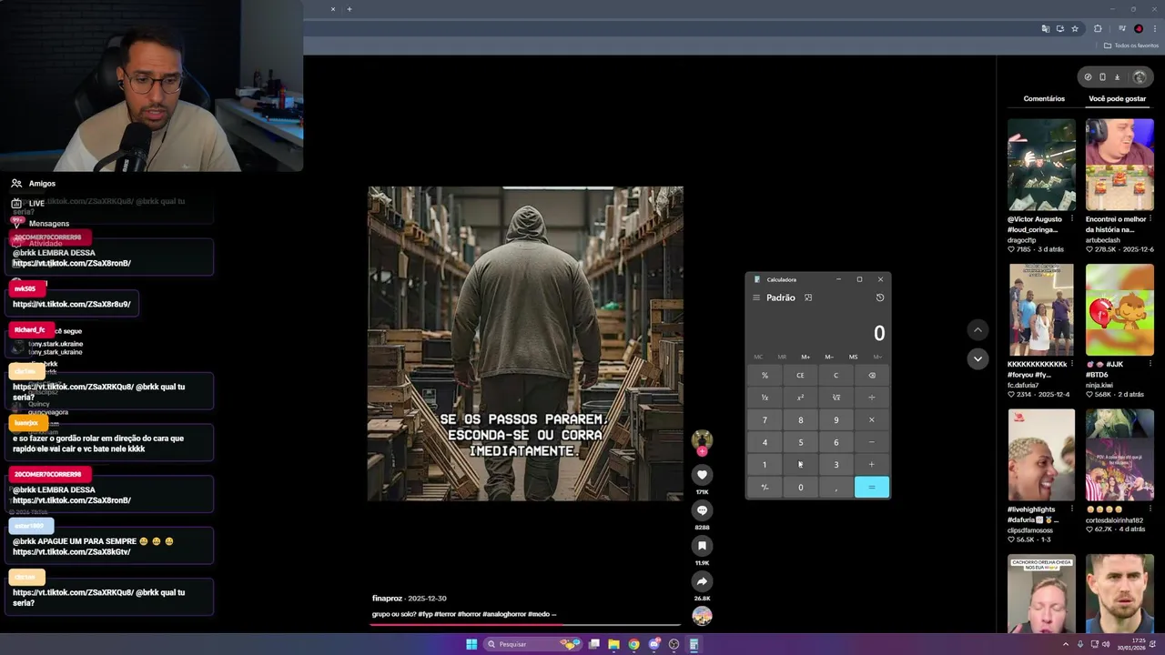Open Chrome from the taskbar

click(x=634, y=644)
